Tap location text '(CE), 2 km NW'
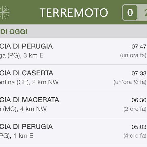The width and height of the screenshot is (147, 147). coord(38,82)
